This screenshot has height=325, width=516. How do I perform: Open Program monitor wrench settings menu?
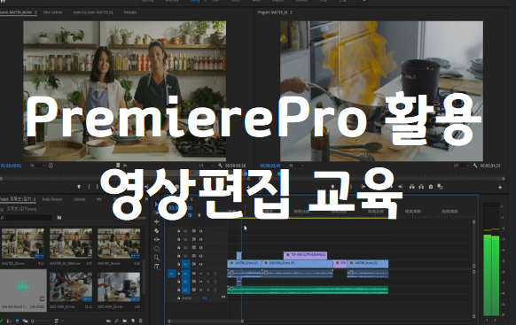tap(475, 166)
